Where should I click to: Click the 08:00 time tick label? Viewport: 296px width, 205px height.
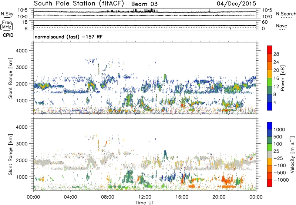108,197
